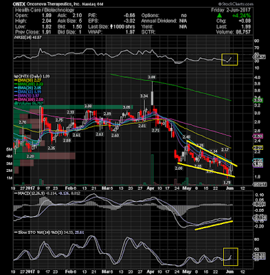Click 'Apr' on the price chart date axis
Viewport: 270px width, 275px height.
click(x=150, y=188)
